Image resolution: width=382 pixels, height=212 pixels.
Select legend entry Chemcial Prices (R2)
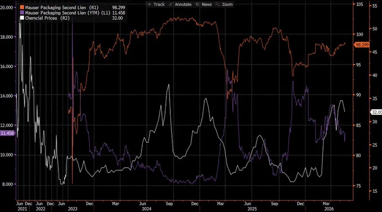point(47,18)
